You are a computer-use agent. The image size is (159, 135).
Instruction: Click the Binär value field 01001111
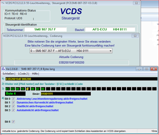click(x=66, y=94)
